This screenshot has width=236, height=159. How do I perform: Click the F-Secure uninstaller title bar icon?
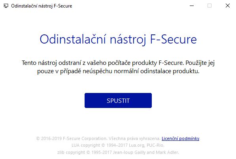point(6,6)
